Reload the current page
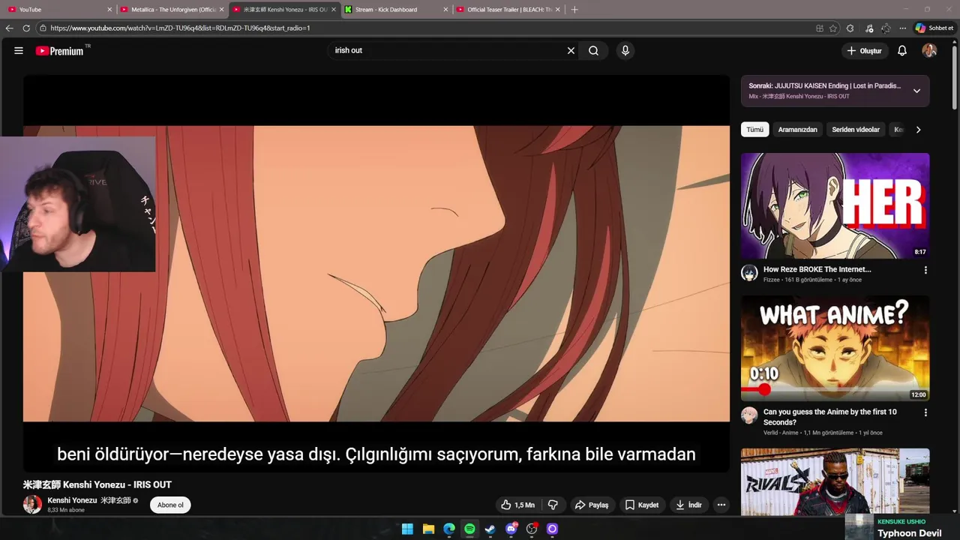 (26, 28)
